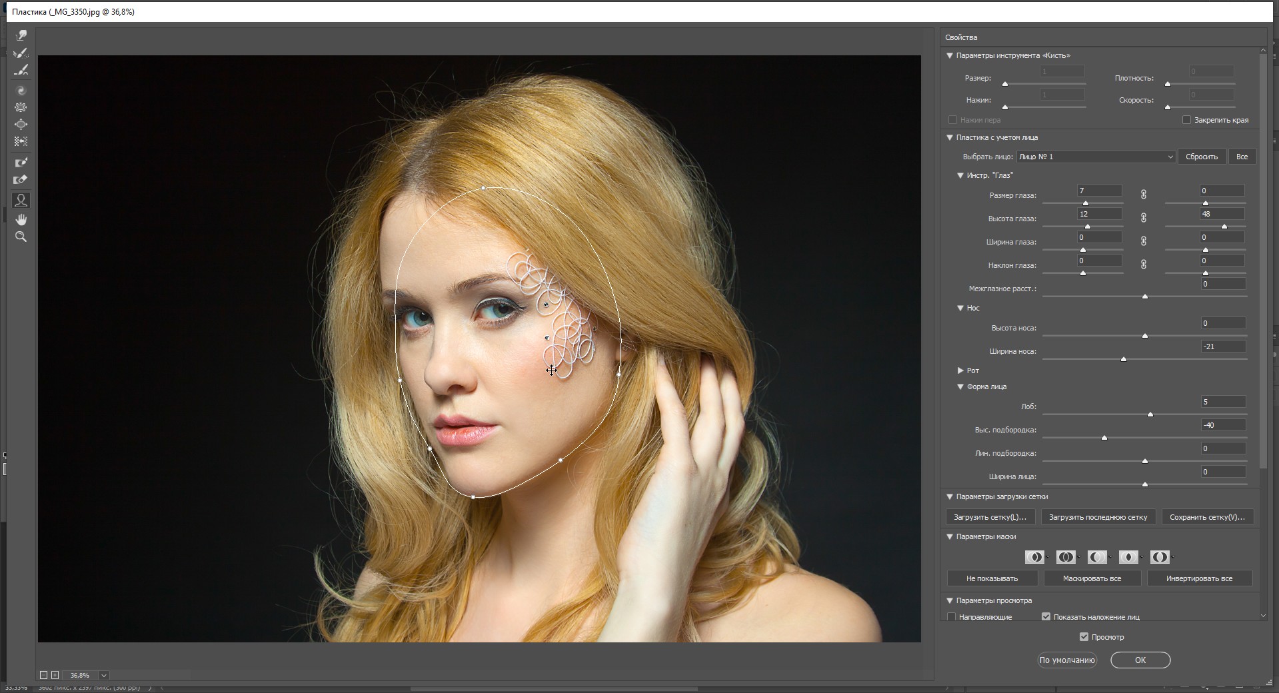
Task: Uncheck Показать наложение лиц checkbox
Action: [x=1046, y=617]
